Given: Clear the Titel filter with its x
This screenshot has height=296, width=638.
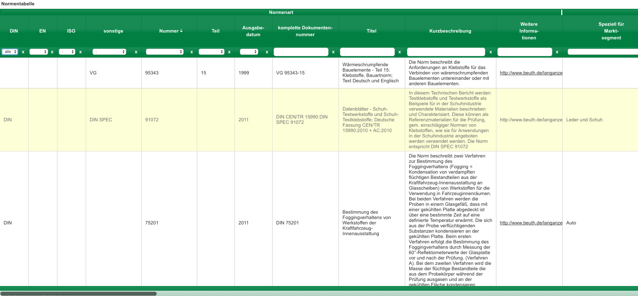Looking at the screenshot, I should (x=400, y=52).
